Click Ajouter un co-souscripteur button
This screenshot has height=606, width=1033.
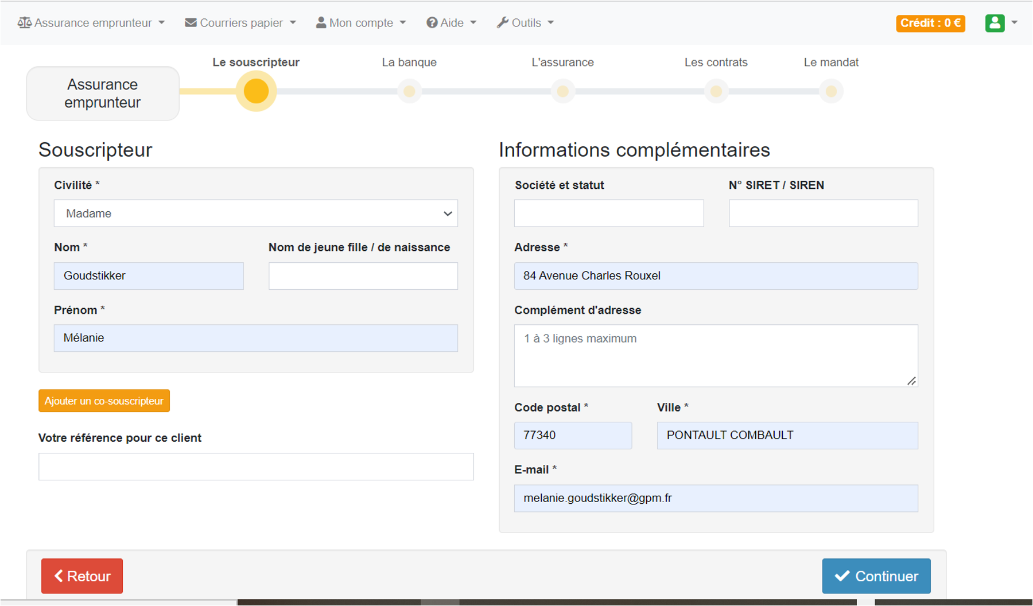click(x=104, y=401)
